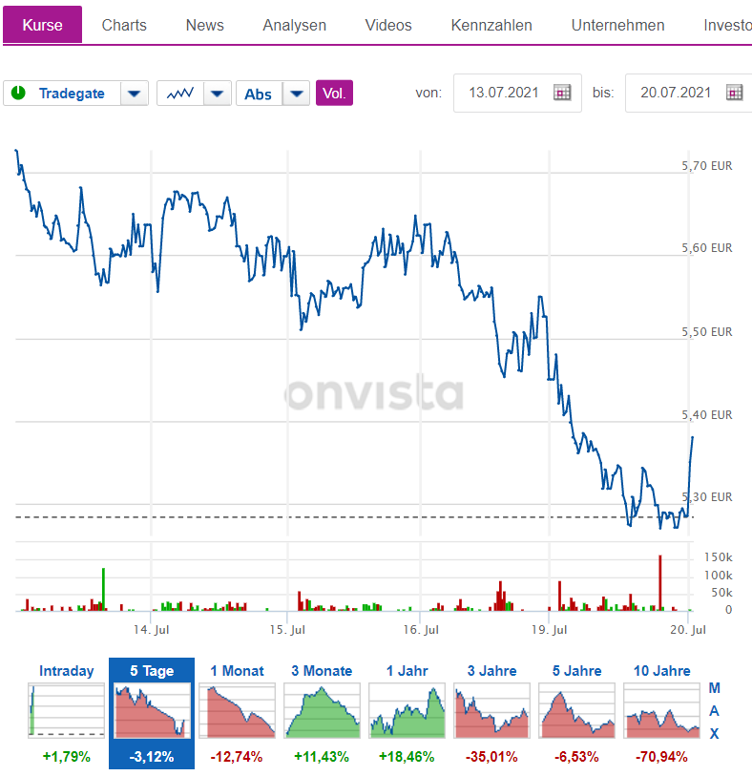
Task: Click the MAX period link
Action: pyautogui.click(x=714, y=711)
